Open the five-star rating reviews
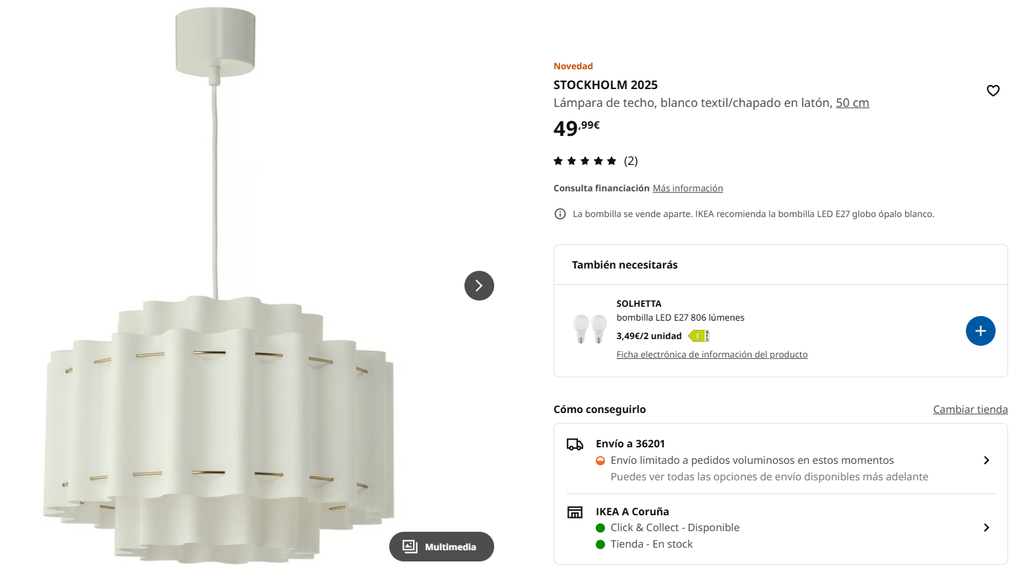Viewport: 1020px width, 574px height. (585, 161)
